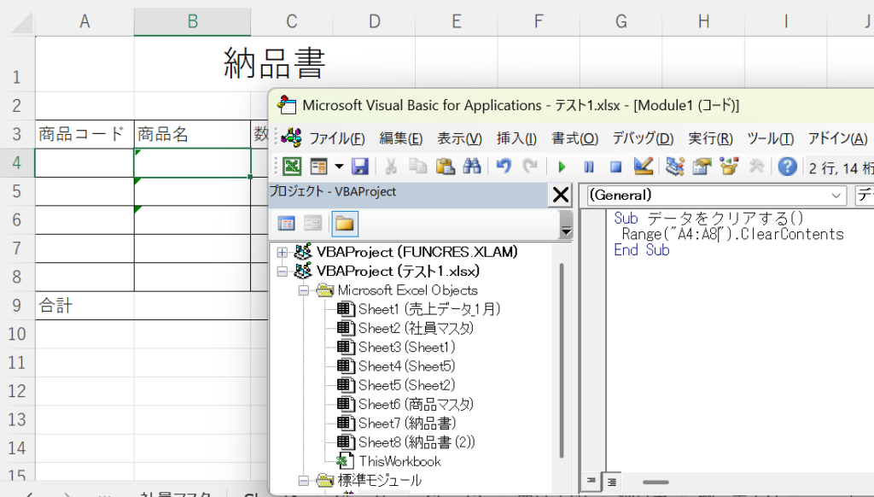This screenshot has width=874, height=497.
Task: Open Find using the binoculars icon
Action: 470,167
